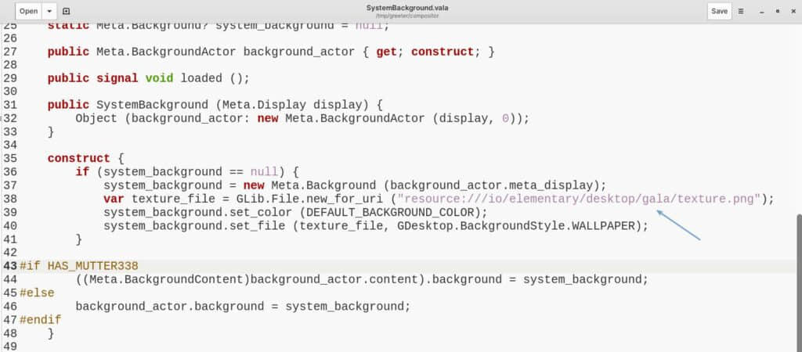Click the /tmp/greeter/compositor path subtitle

(406, 16)
